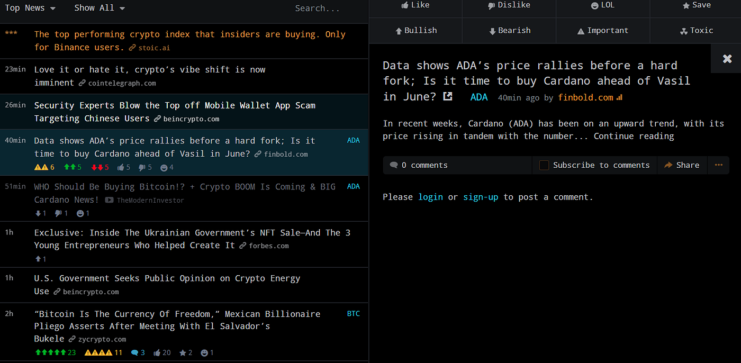
Task: Open crypto's vibe shift cointelegraph article
Action: pyautogui.click(x=150, y=76)
